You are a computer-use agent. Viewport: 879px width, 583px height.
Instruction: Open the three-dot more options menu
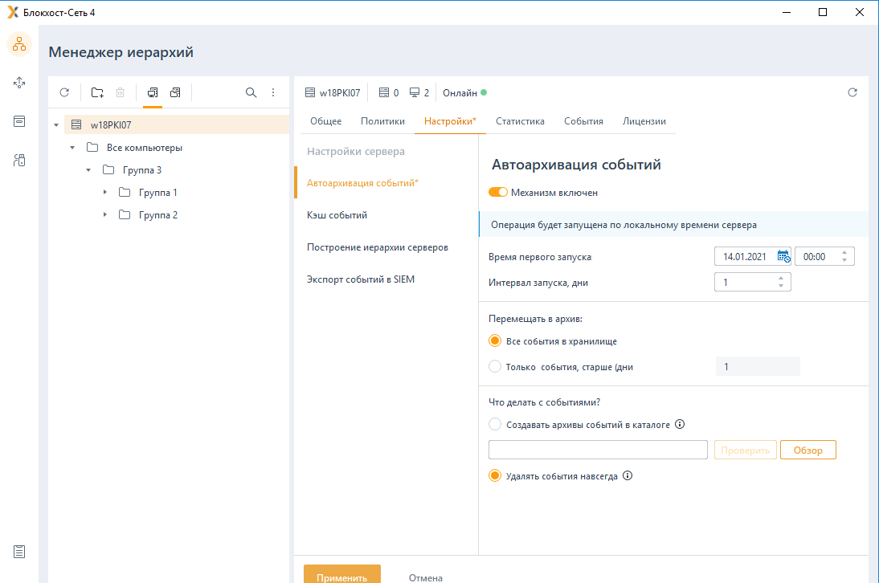pos(273,92)
